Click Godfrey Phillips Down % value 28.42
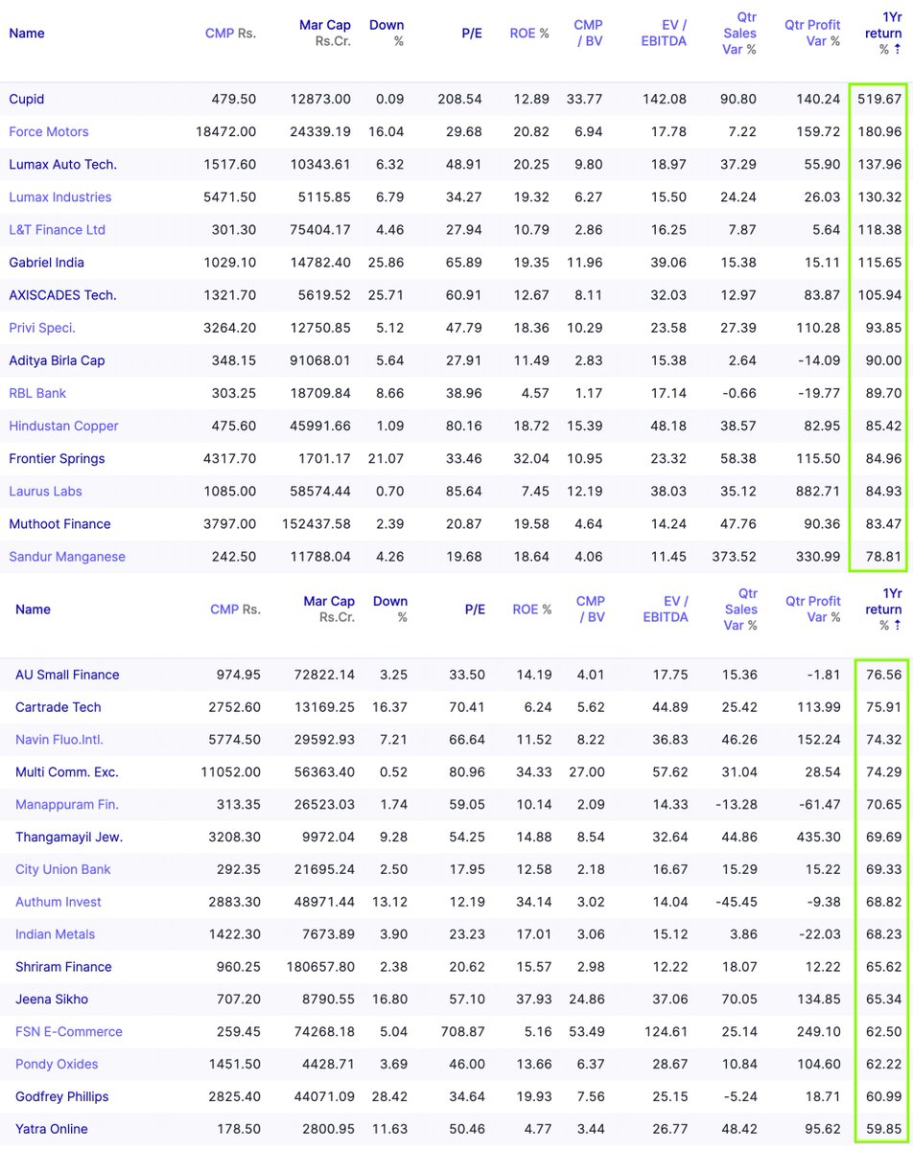Screen dimensions: 913x1150 [390, 1097]
